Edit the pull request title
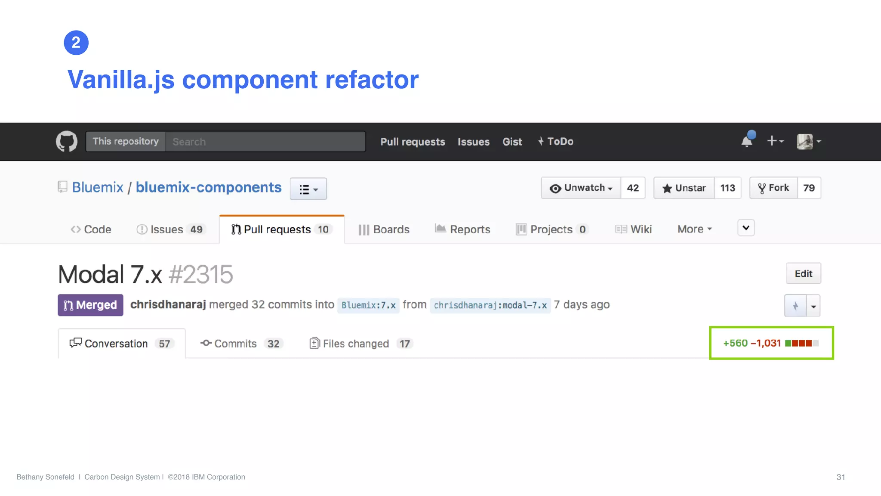This screenshot has width=881, height=496. [x=803, y=273]
